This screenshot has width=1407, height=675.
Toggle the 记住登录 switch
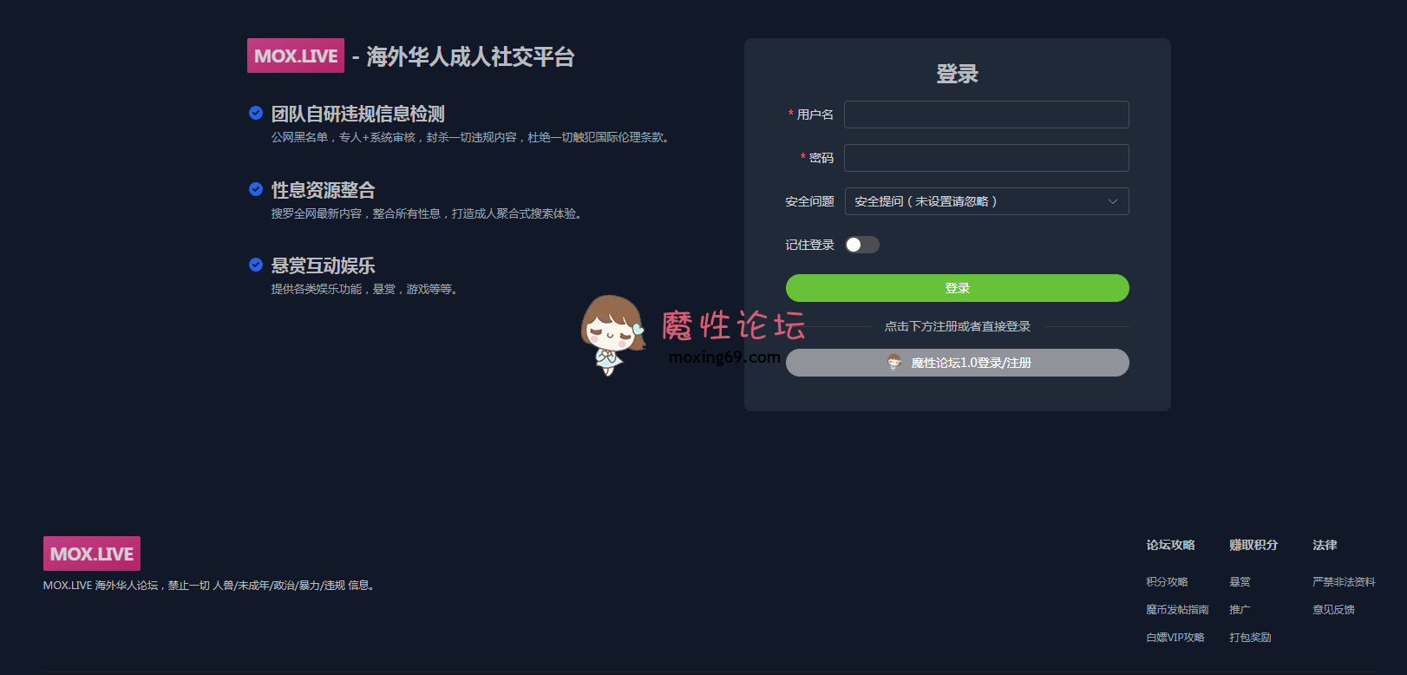862,245
